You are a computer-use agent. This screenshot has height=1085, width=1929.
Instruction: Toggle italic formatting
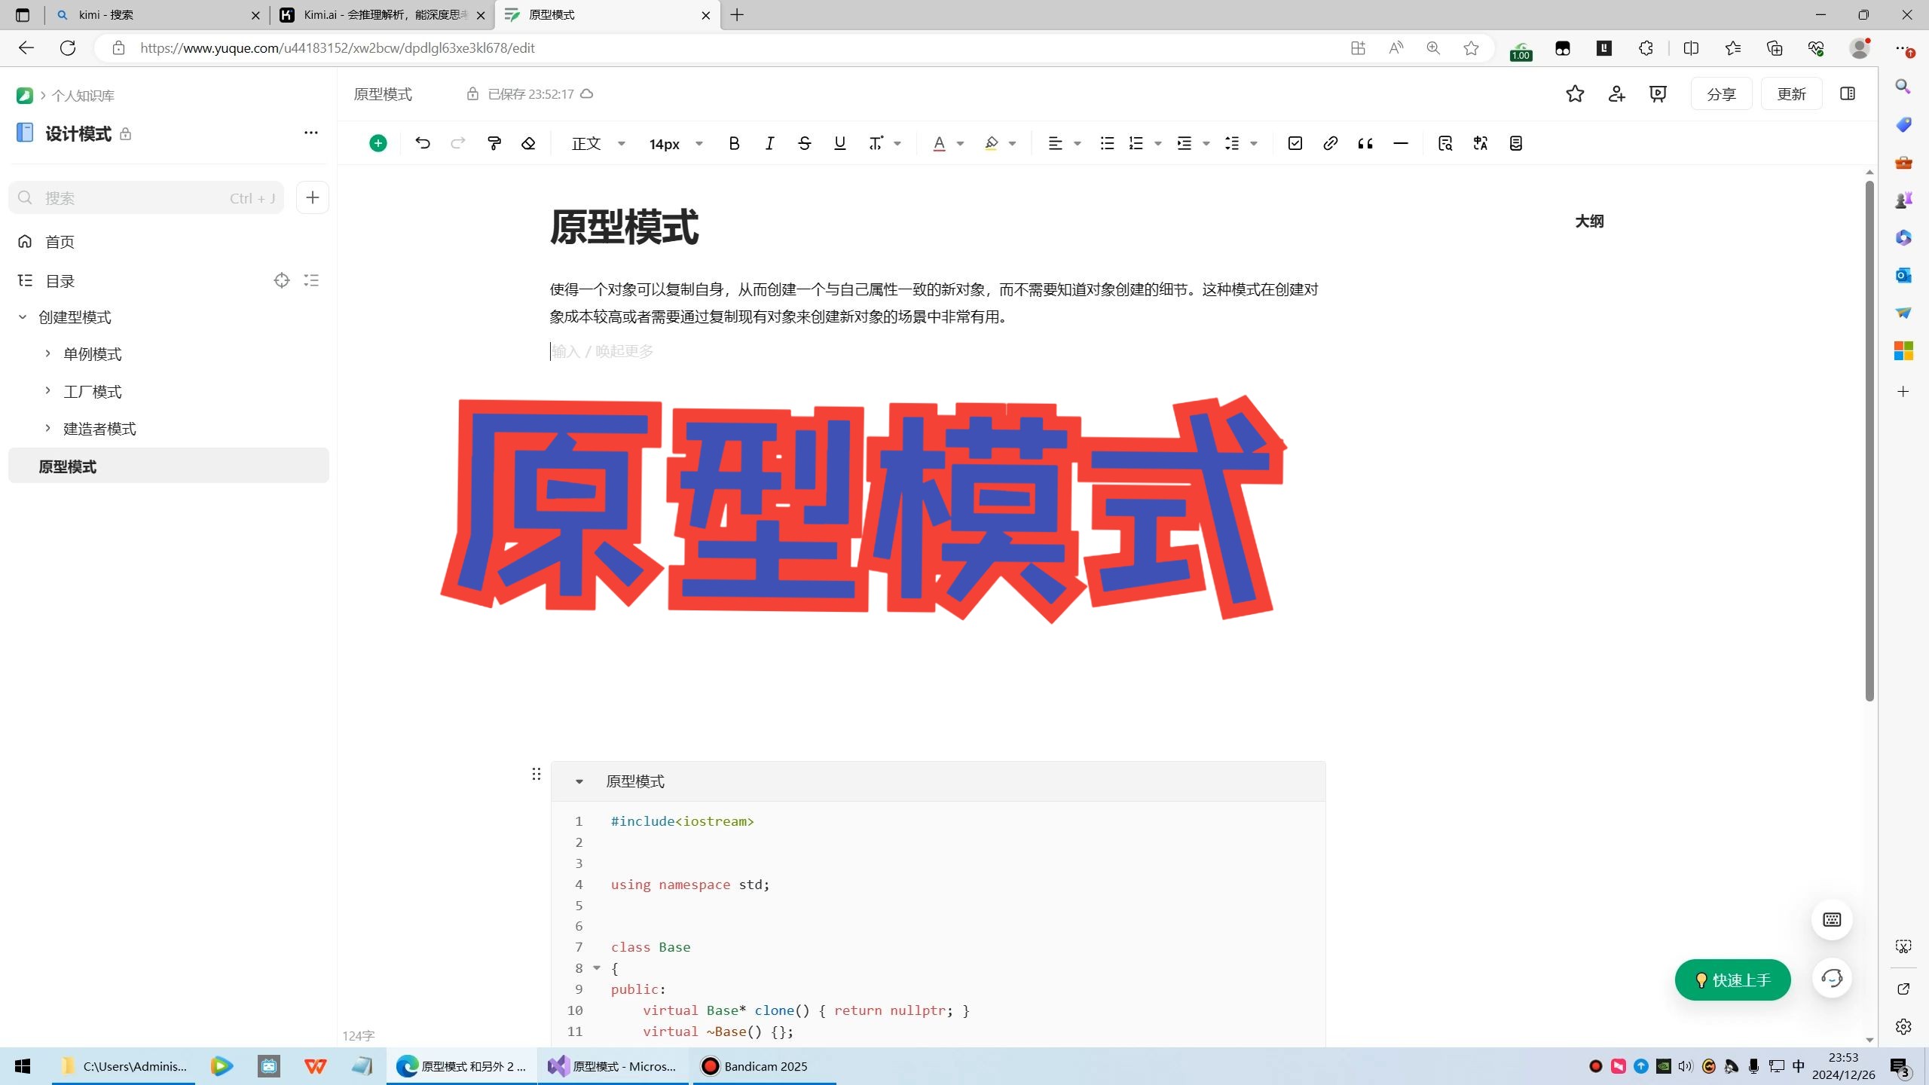[769, 143]
